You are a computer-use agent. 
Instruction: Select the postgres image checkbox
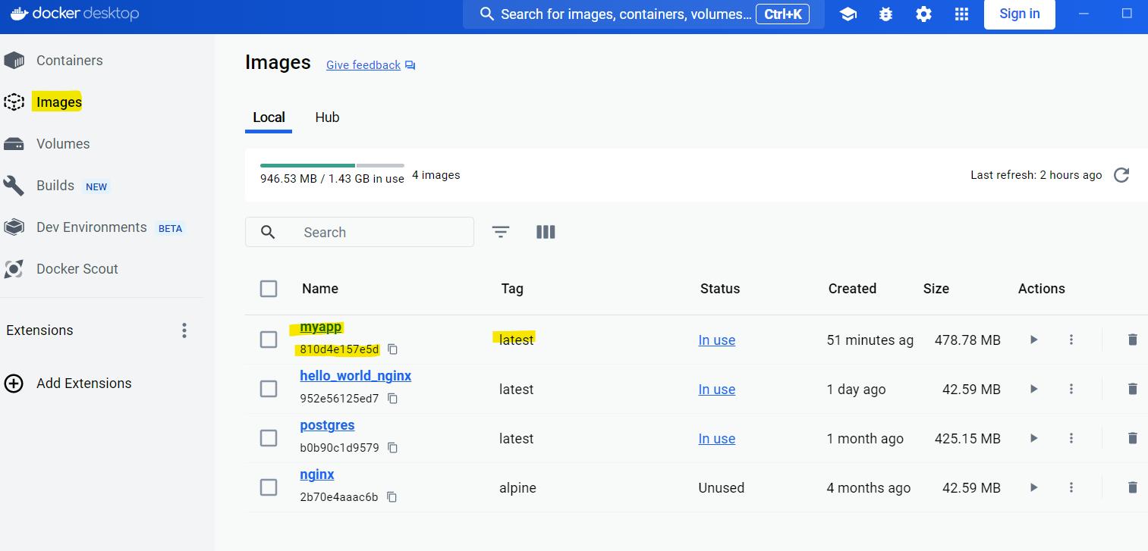269,438
